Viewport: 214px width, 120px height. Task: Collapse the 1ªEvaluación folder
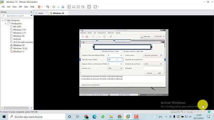tap(6, 24)
